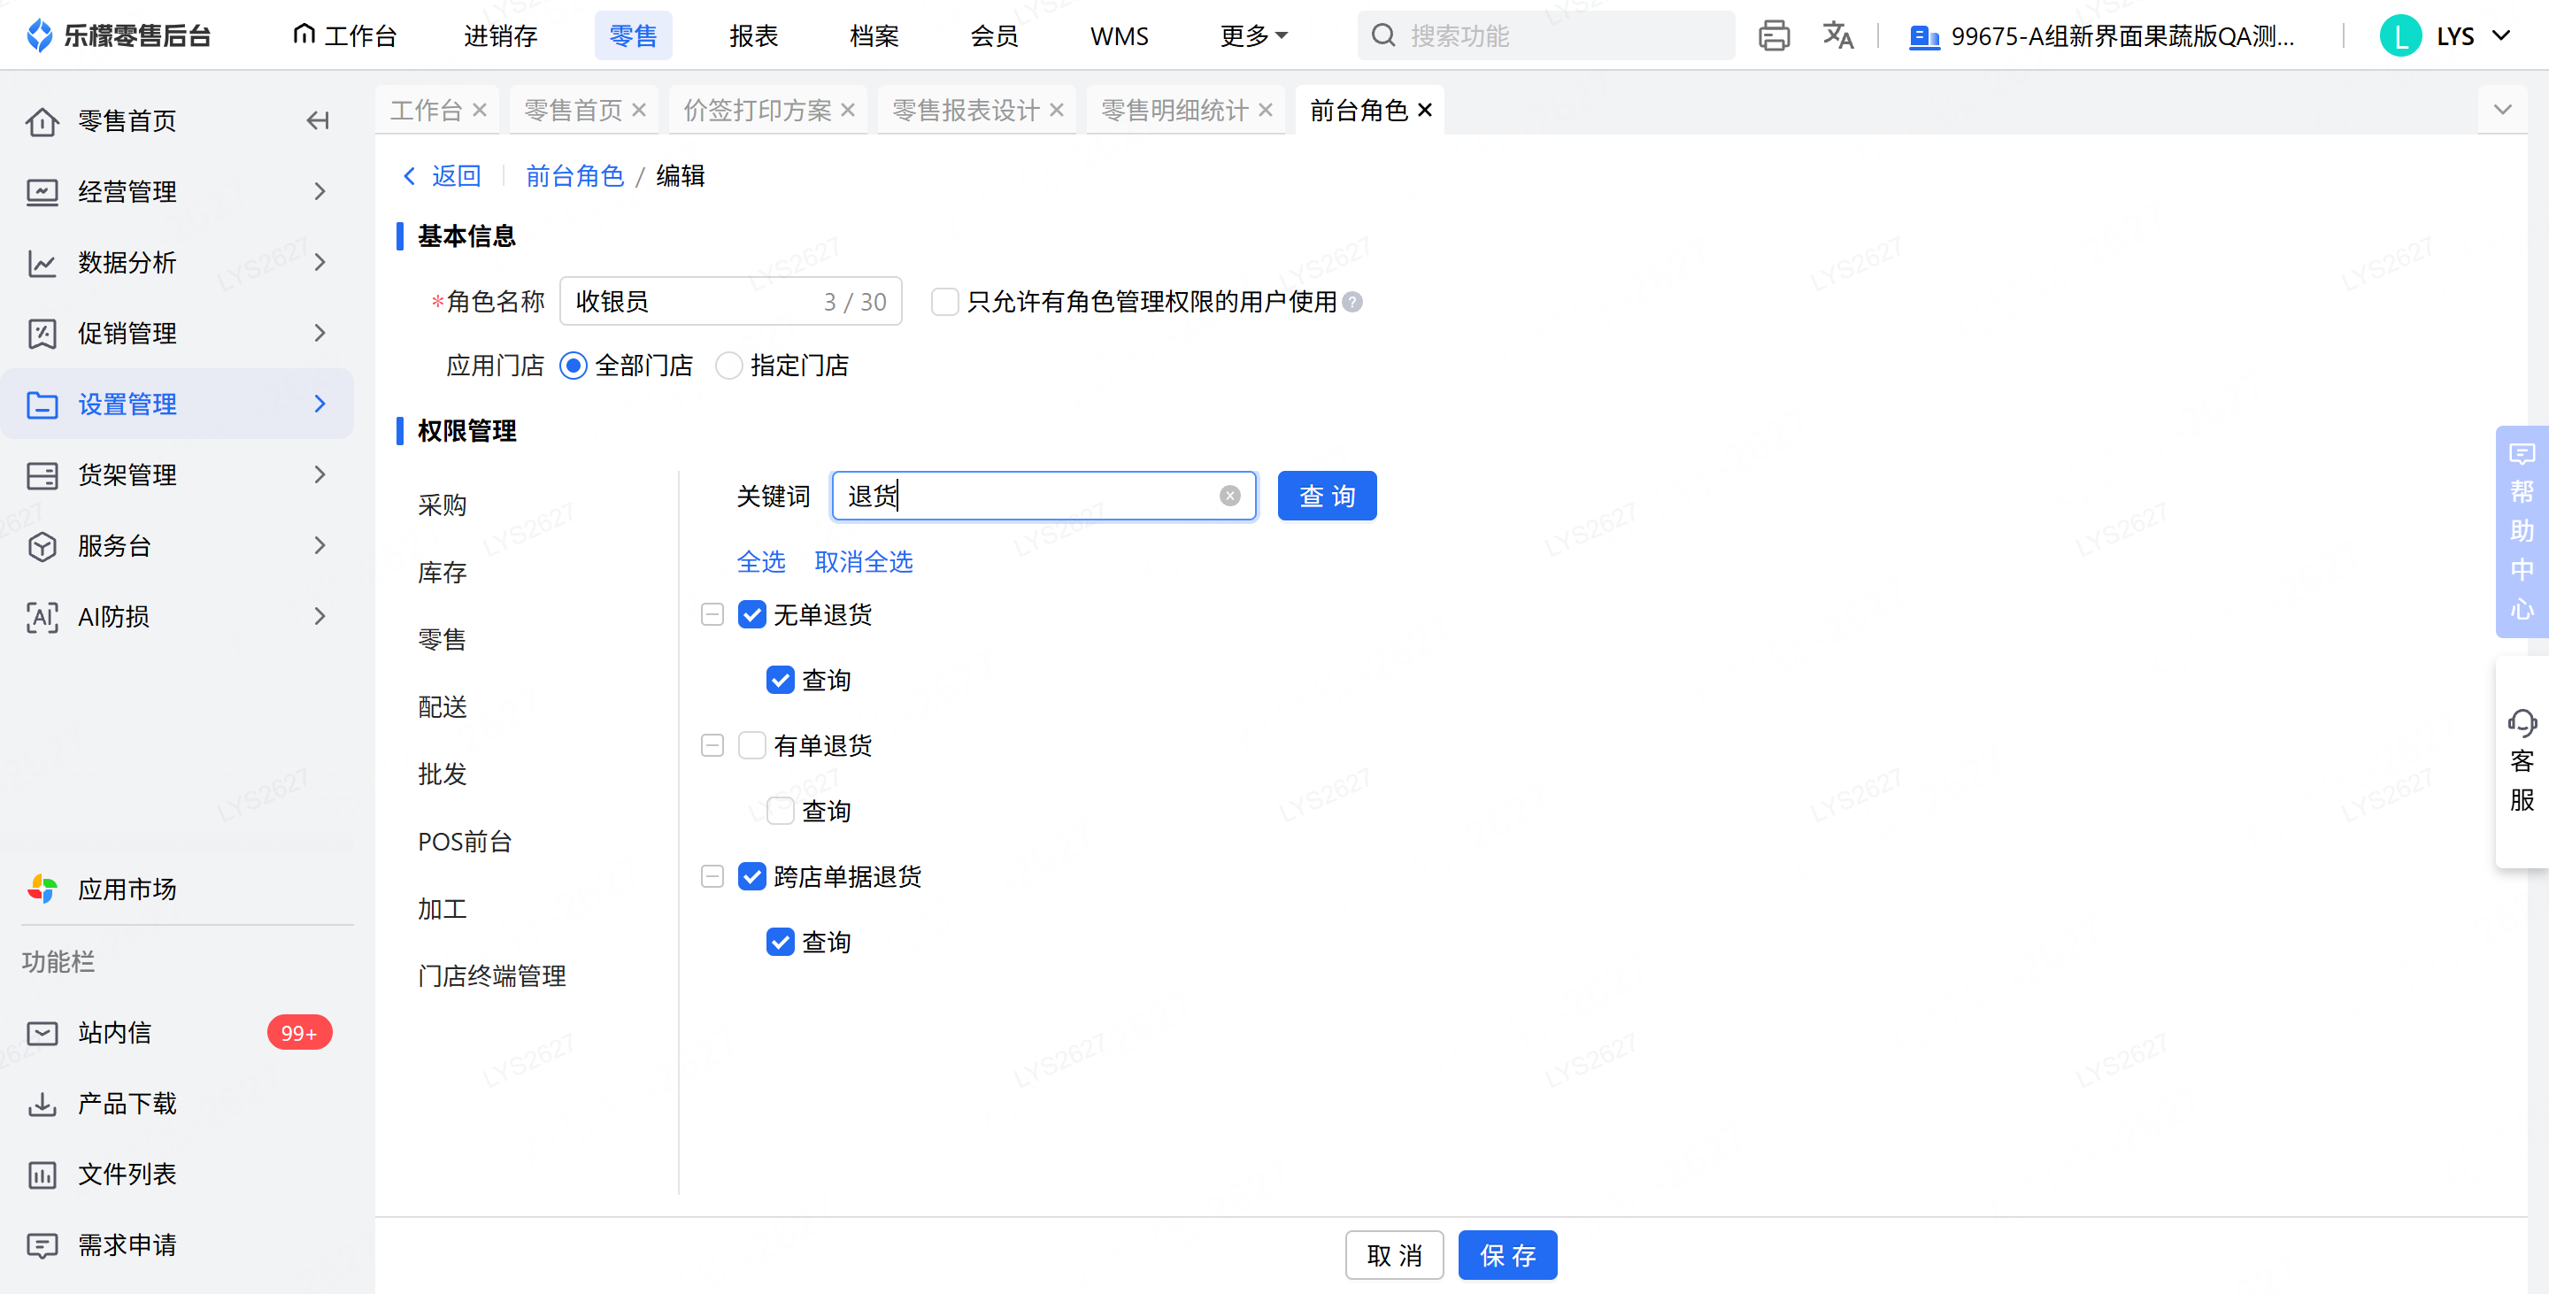
Task: Click the 关键词 search input
Action: pyautogui.click(x=1044, y=496)
